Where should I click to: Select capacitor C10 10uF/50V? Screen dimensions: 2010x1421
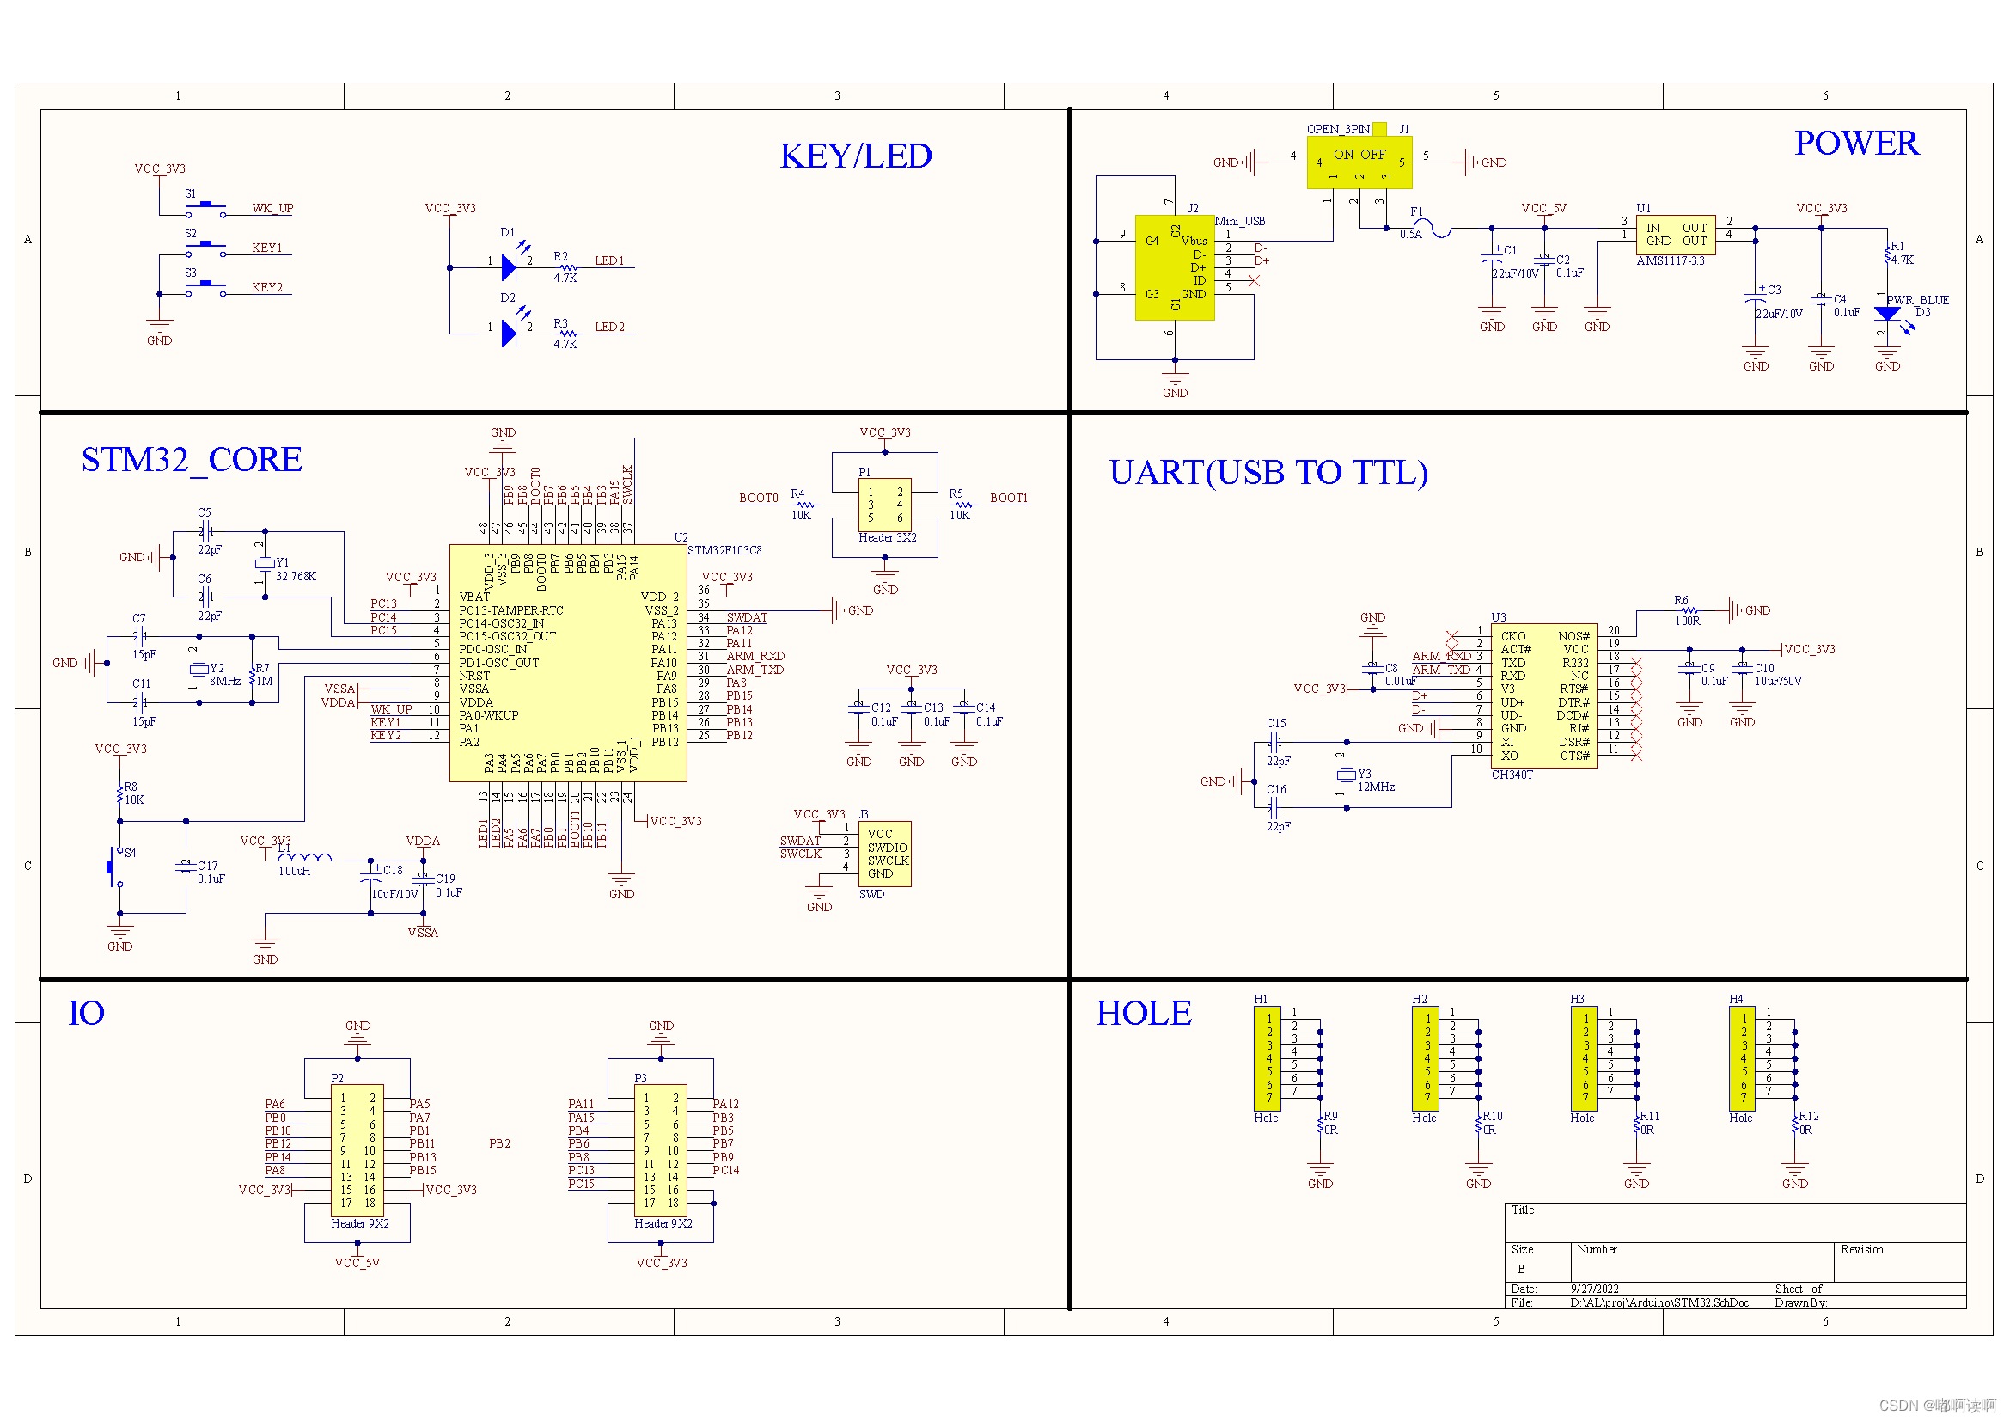tap(1742, 671)
